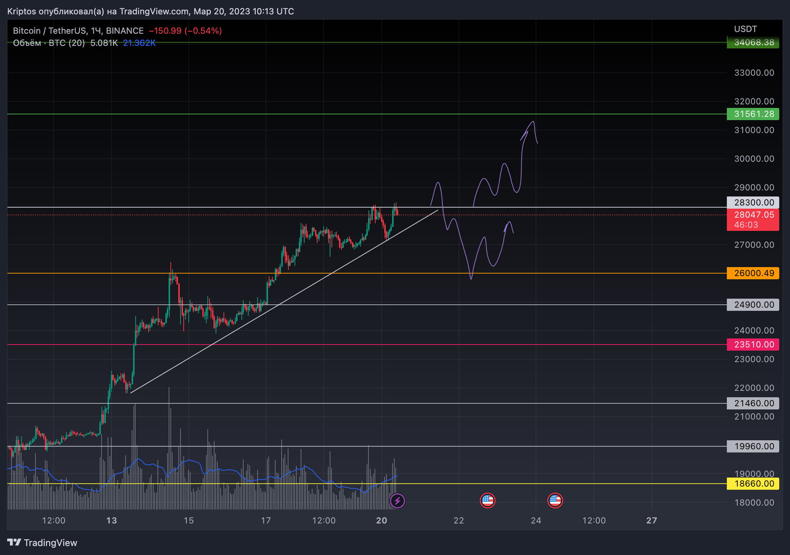Click the 46:03 candle countdown timer

[746, 225]
